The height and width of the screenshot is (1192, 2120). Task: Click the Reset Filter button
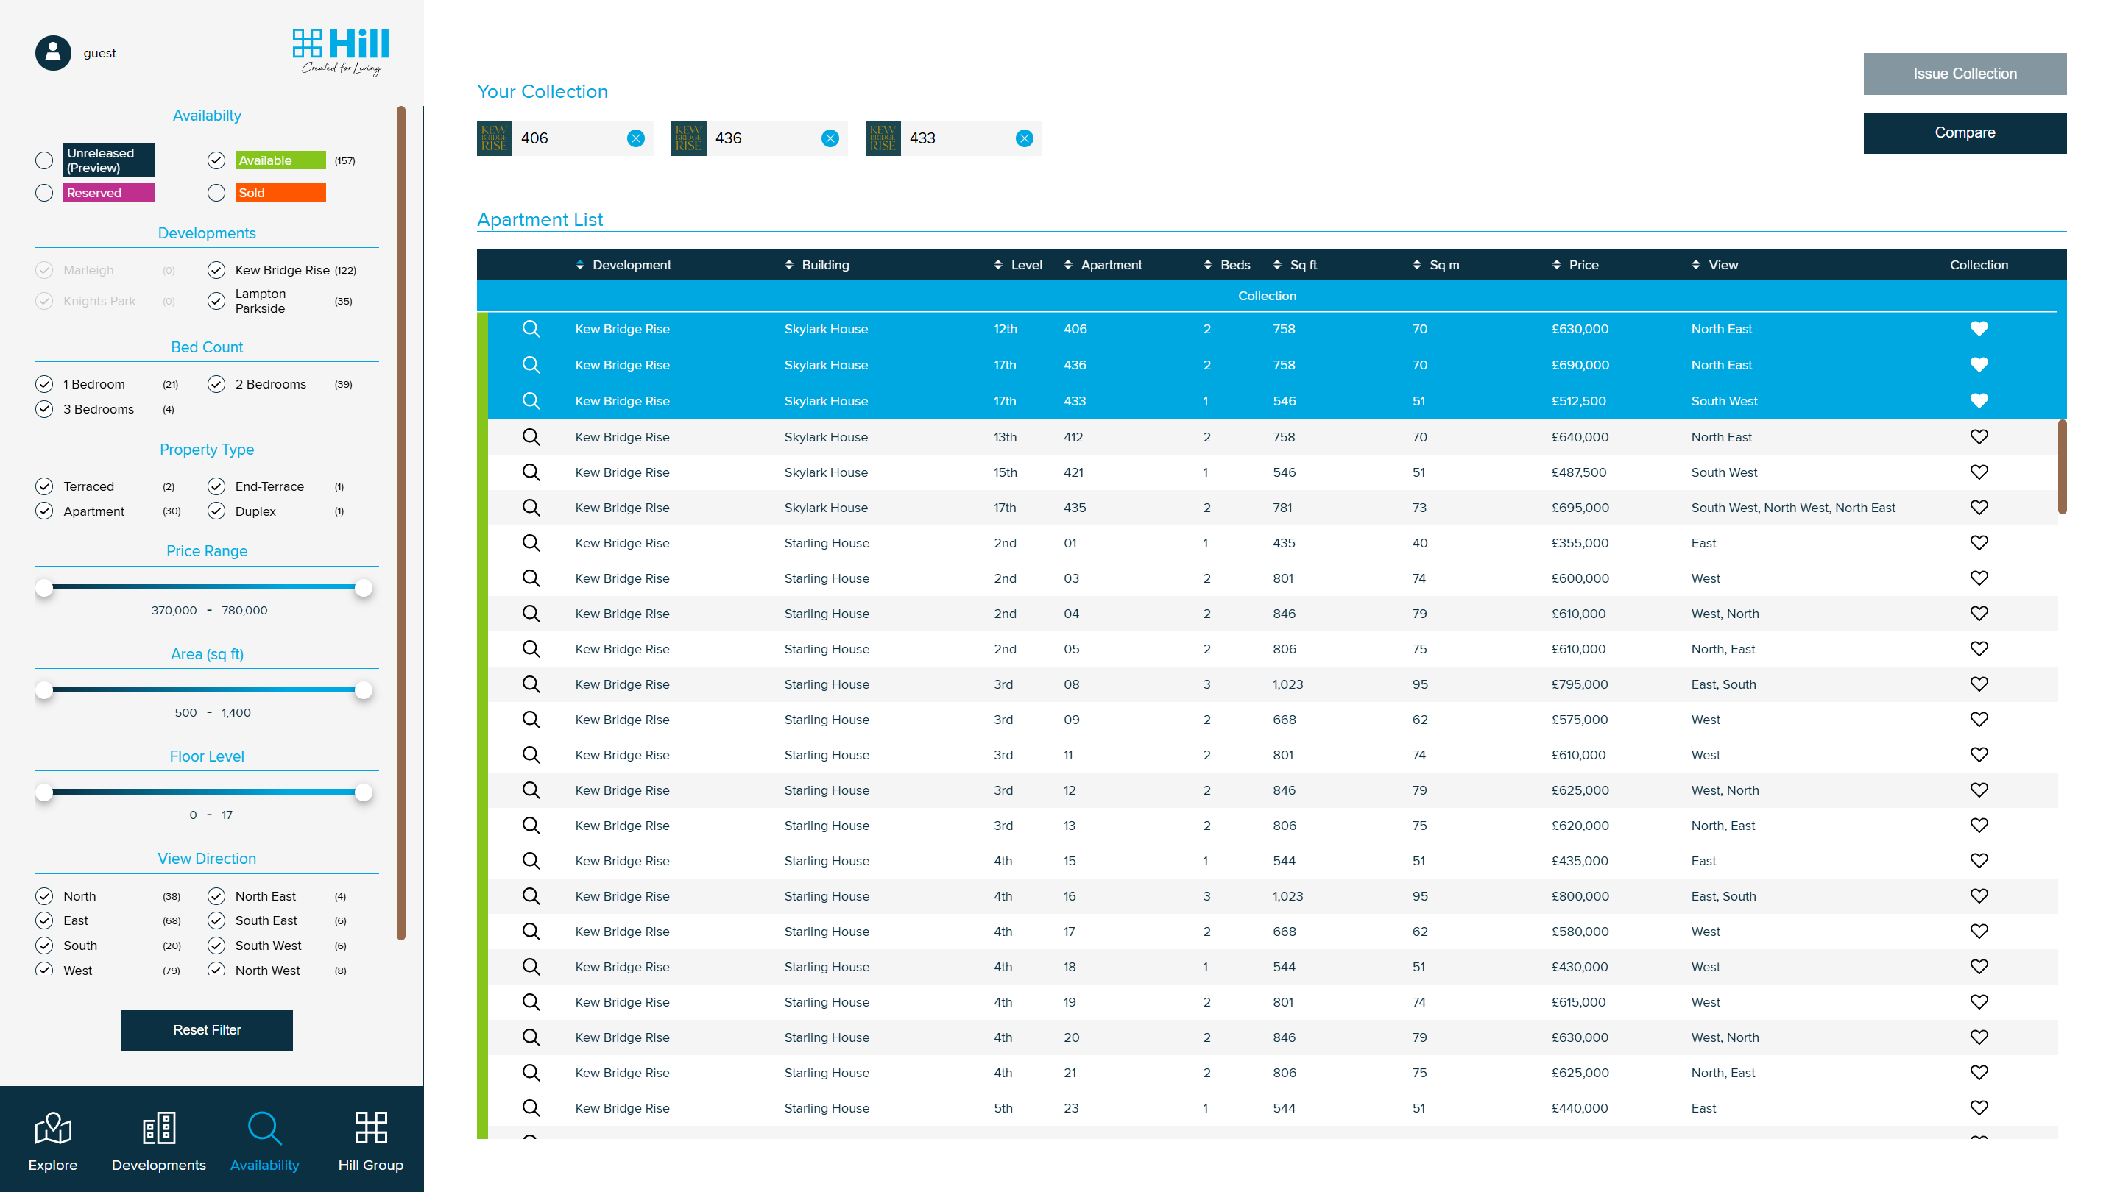207,1030
